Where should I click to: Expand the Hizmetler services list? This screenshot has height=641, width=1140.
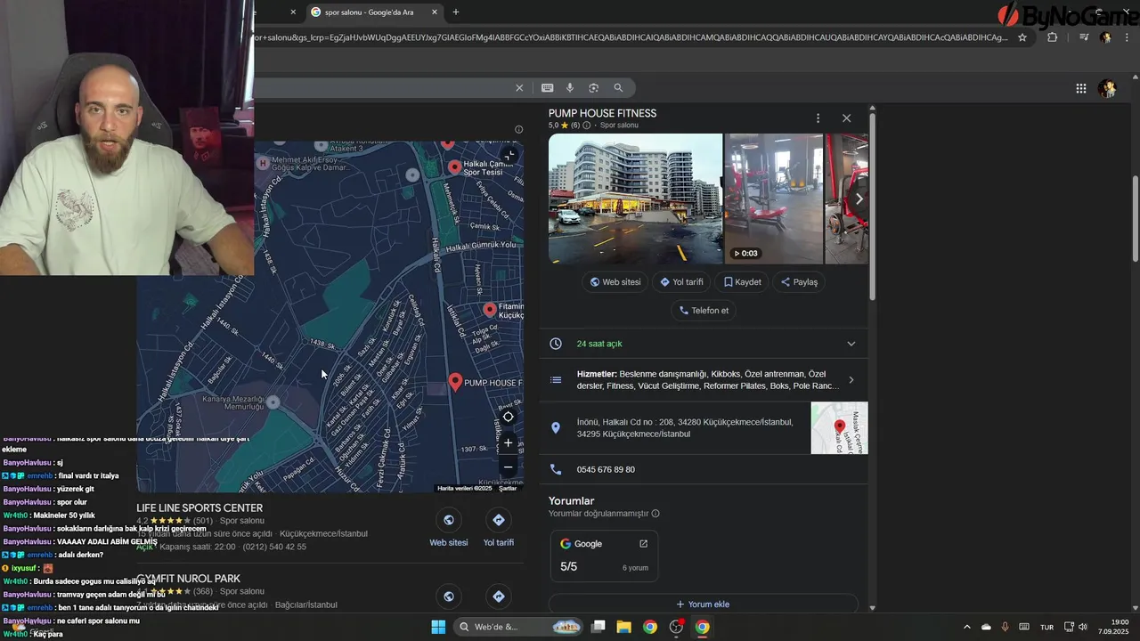(704, 380)
